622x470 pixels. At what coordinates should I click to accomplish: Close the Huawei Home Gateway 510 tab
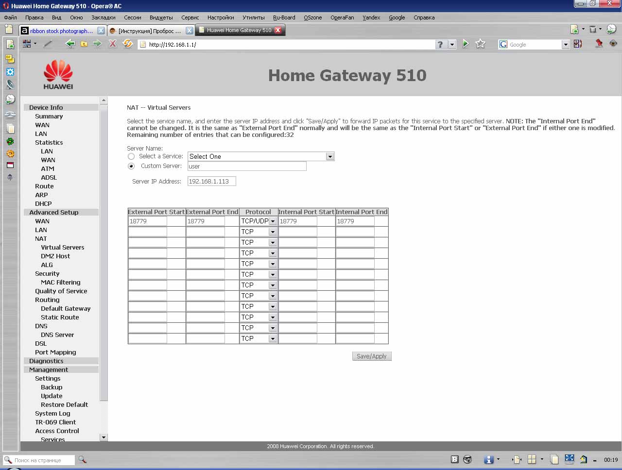click(x=278, y=30)
